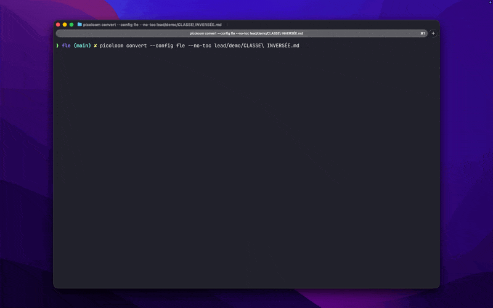
Task: Click the "--config" flag in the command
Action: pyautogui.click(x=161, y=46)
